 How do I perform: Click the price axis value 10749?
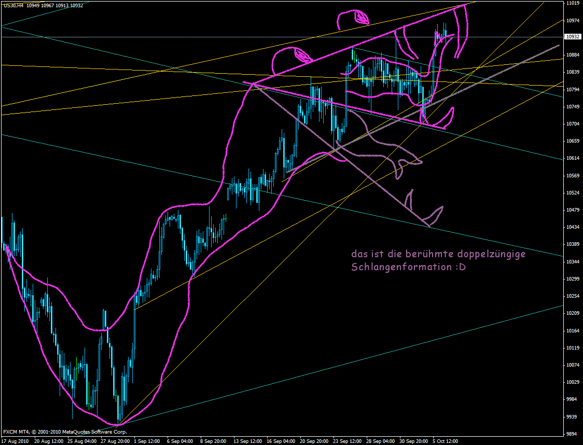point(573,106)
